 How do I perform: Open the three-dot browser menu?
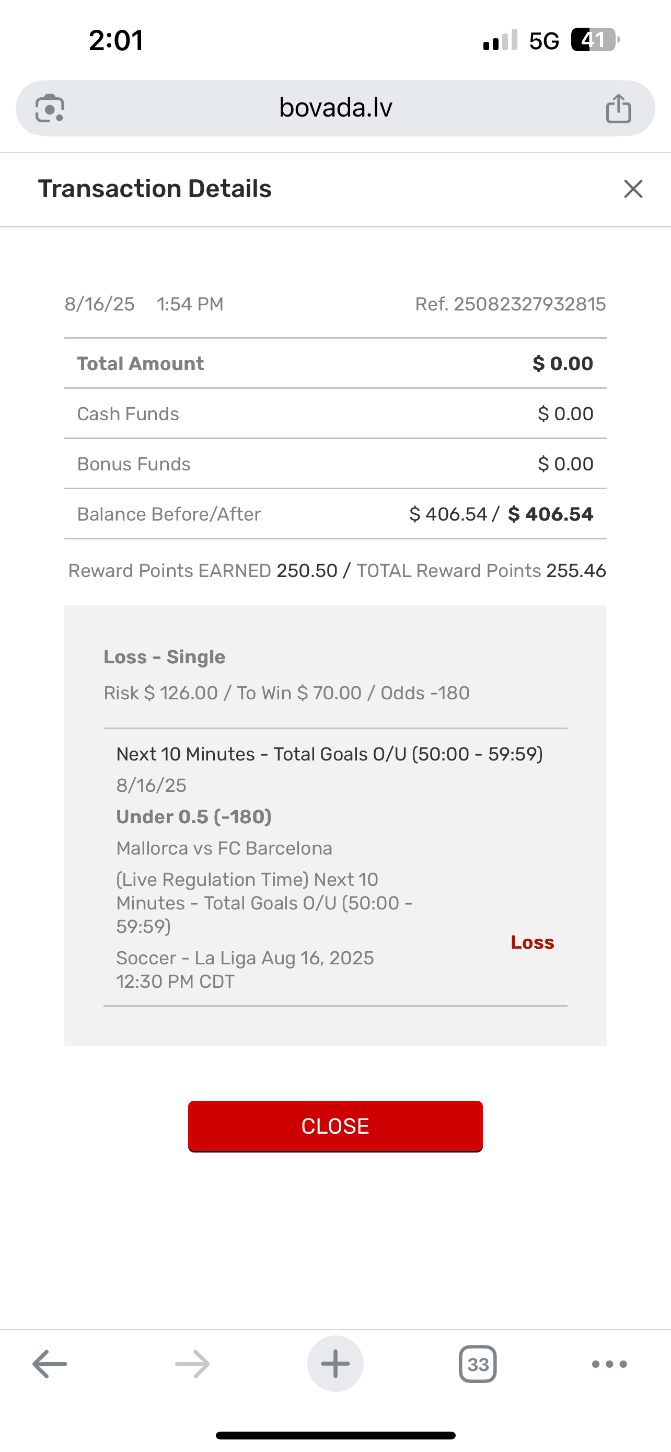pos(609,1364)
